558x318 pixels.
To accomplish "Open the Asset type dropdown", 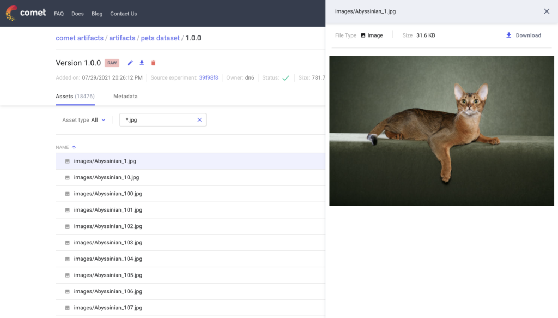I will (84, 120).
